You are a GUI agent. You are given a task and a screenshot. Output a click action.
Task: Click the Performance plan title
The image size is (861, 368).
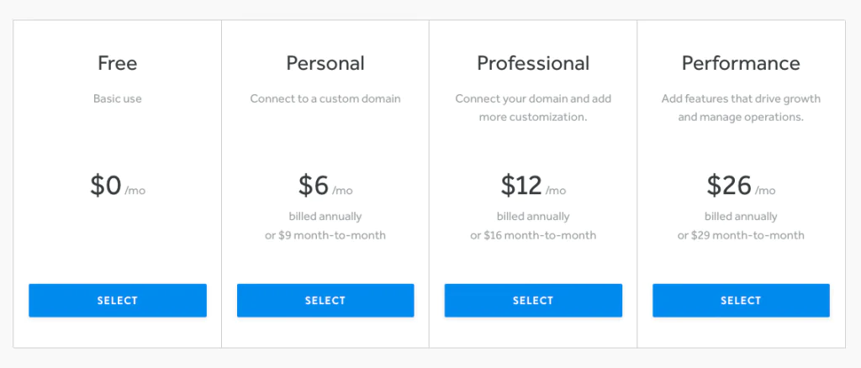[x=741, y=63]
